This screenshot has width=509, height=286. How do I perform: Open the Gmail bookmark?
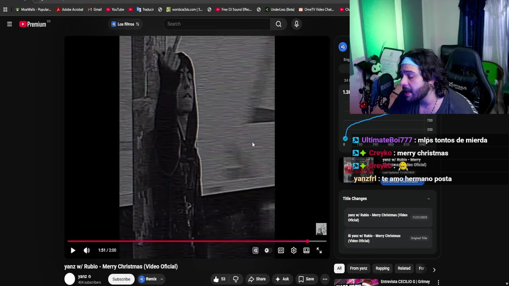click(x=94, y=10)
